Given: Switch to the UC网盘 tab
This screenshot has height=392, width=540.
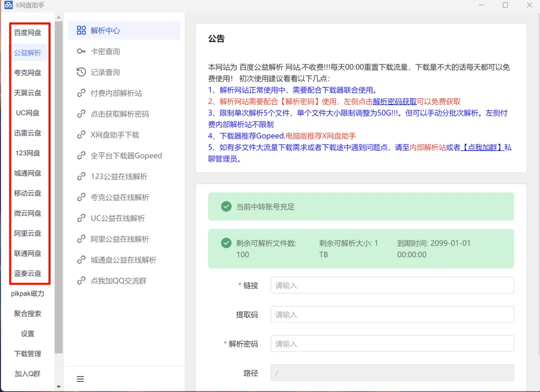Looking at the screenshot, I should click(27, 112).
